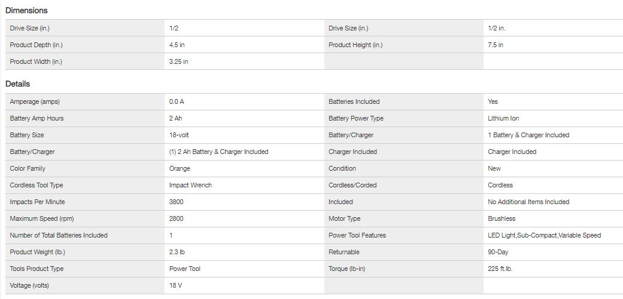Click the Battery Amp Hours label

(x=37, y=119)
